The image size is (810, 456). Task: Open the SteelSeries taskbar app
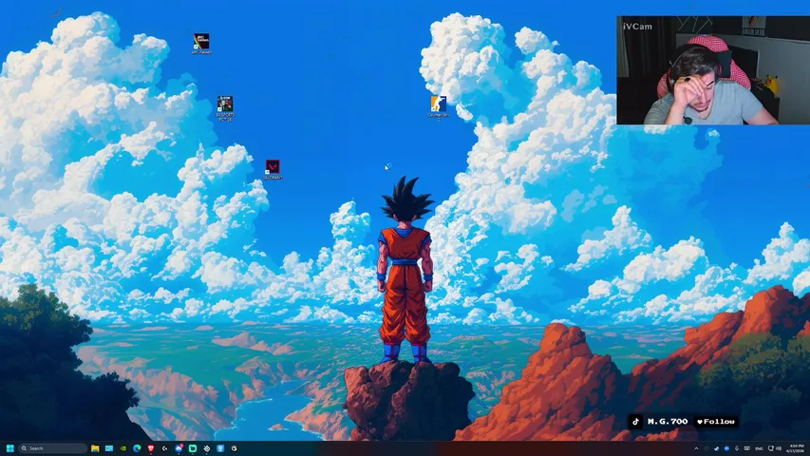(x=207, y=448)
